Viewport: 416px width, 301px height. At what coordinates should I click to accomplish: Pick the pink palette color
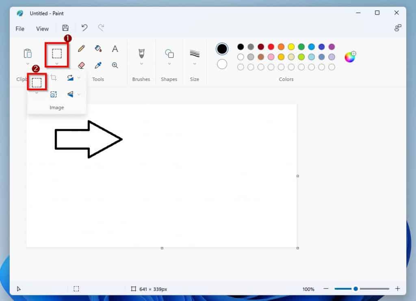point(271,57)
